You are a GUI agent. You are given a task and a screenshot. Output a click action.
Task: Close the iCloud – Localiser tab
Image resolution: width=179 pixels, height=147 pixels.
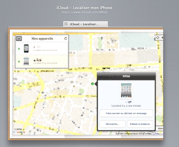click(66, 24)
